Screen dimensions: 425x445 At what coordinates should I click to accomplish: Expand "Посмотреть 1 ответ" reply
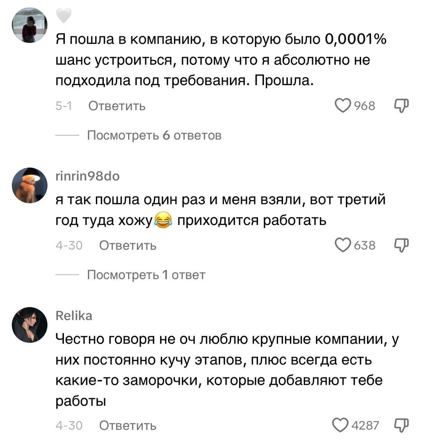[146, 275]
